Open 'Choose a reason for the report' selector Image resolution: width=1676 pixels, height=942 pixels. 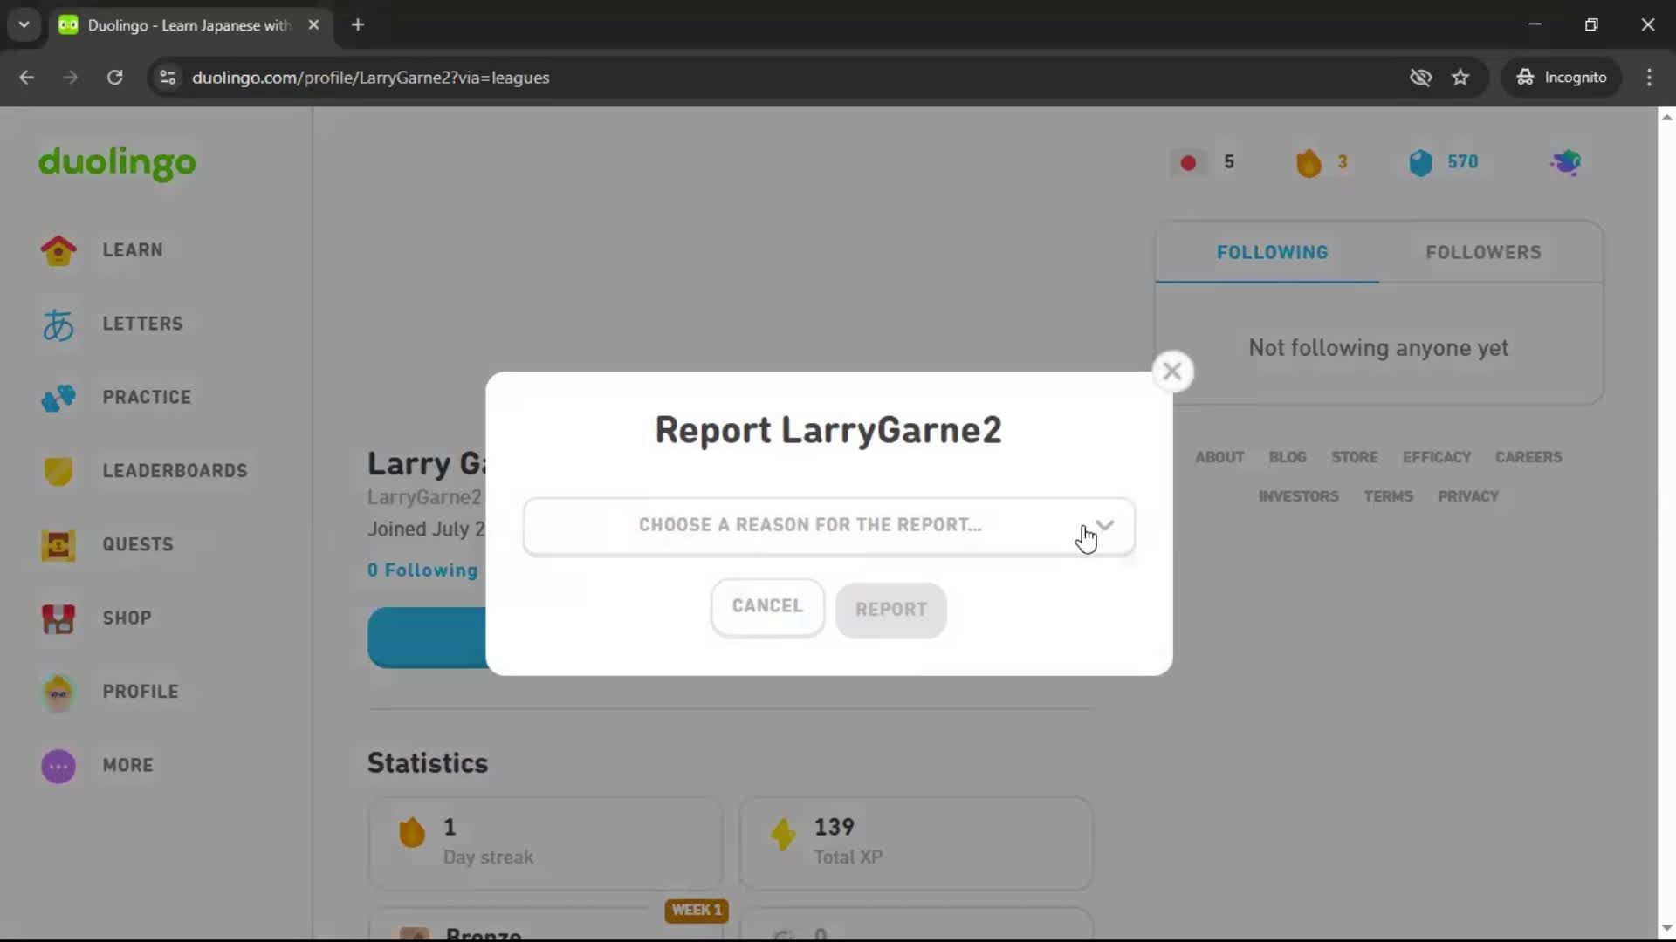click(810, 525)
